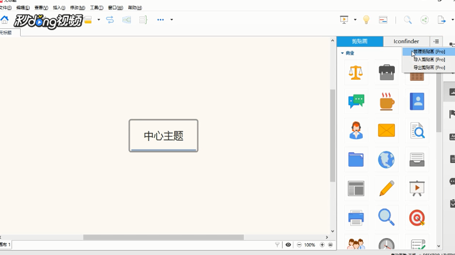455x255 pixels.
Task: Select the 画布 1 sheet tab
Action: [x=6, y=244]
